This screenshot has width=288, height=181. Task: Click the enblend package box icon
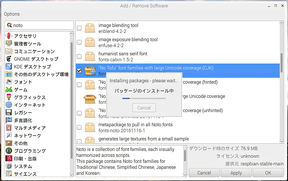(x=90, y=28)
